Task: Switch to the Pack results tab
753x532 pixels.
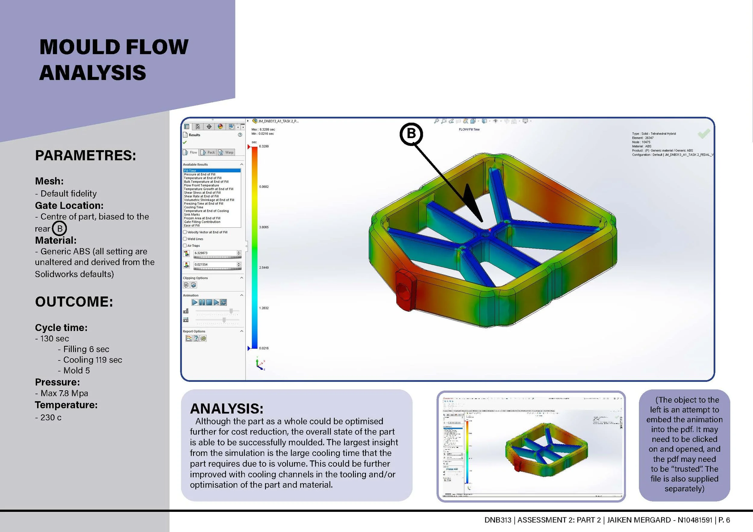Action: (x=208, y=152)
